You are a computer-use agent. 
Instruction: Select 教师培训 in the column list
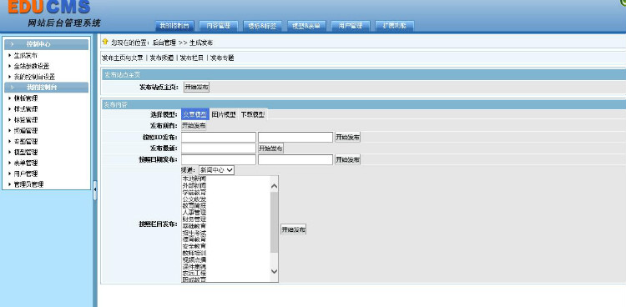(x=194, y=253)
